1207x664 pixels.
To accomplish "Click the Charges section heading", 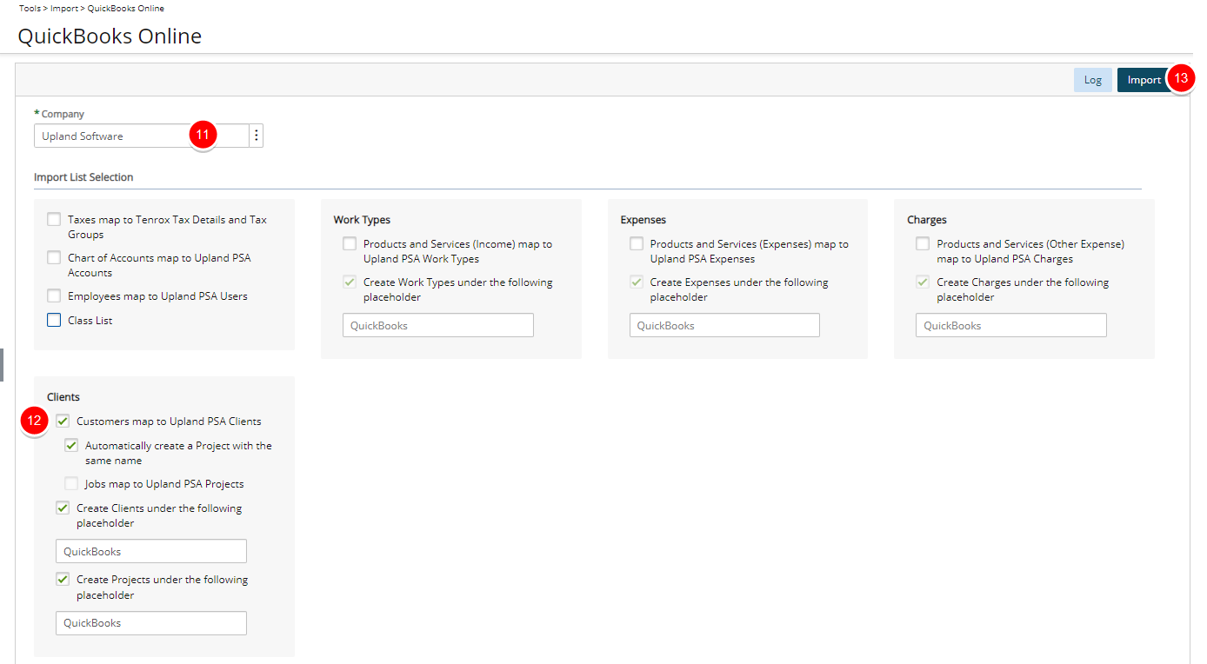I will [x=927, y=220].
